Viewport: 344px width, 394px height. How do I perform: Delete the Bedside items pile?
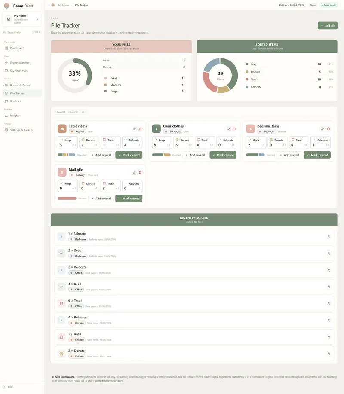[x=329, y=129]
